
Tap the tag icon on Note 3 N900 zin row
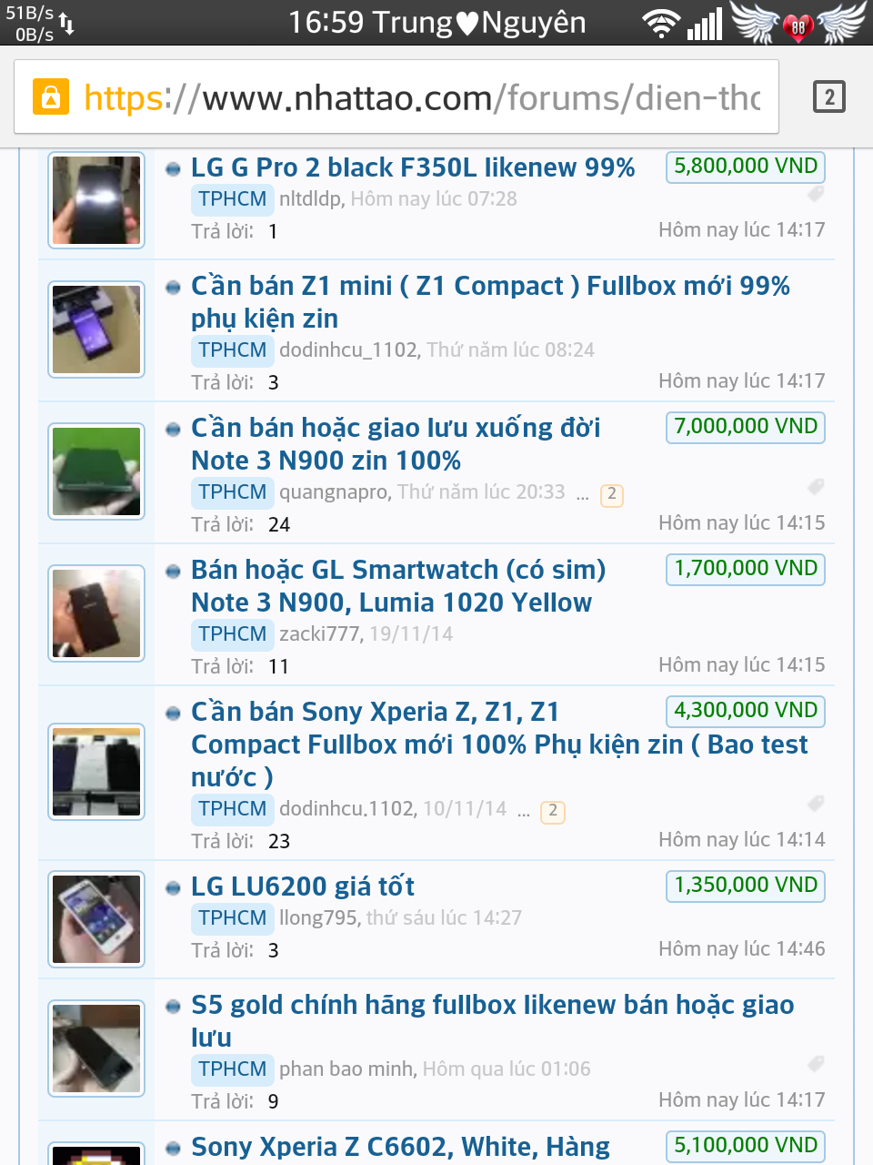click(x=816, y=487)
